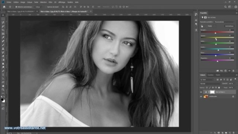
Task: Toggle lock all padlock in Layers lock row
Action: click(x=219, y=88)
